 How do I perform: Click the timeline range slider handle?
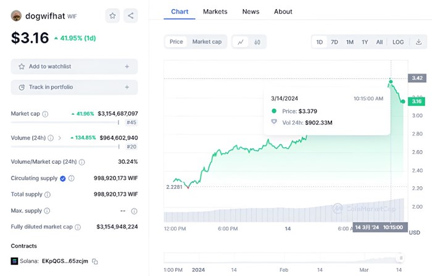pyautogui.click(x=401, y=257)
